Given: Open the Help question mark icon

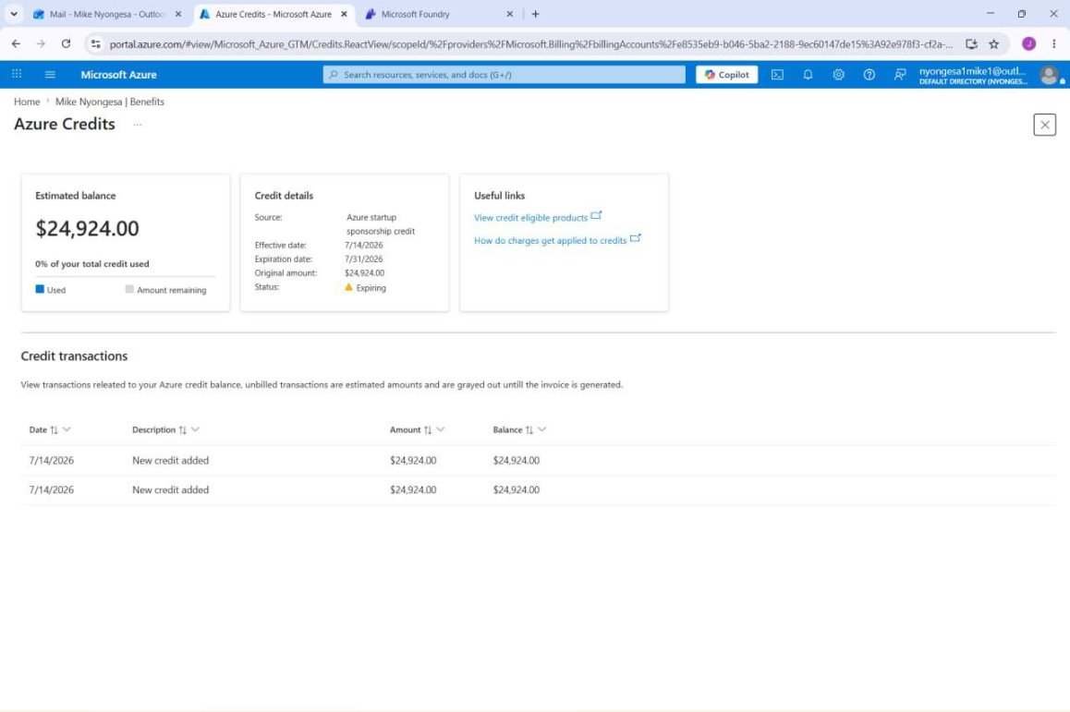Looking at the screenshot, I should pos(869,74).
